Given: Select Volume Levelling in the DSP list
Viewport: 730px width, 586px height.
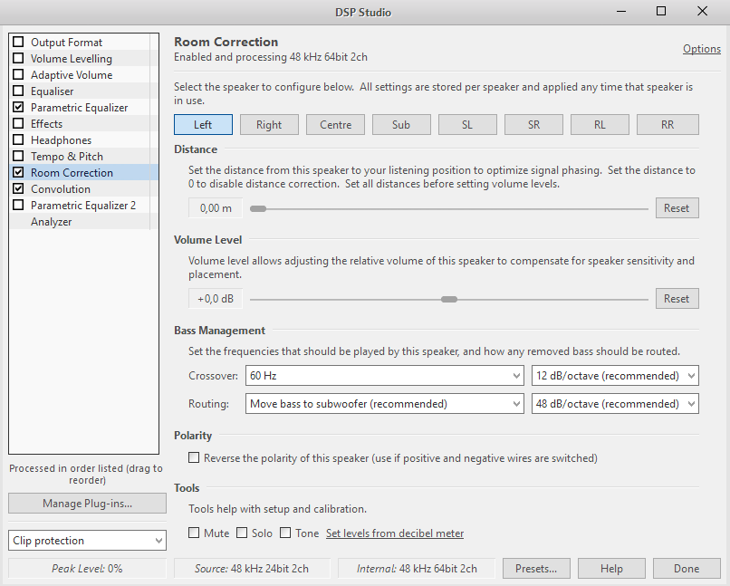Looking at the screenshot, I should [72, 59].
